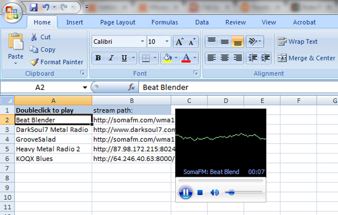Mute the media player speaker

click(x=214, y=192)
